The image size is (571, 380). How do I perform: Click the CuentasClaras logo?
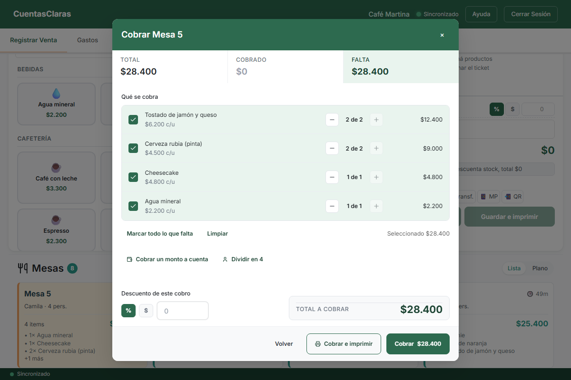click(x=42, y=14)
